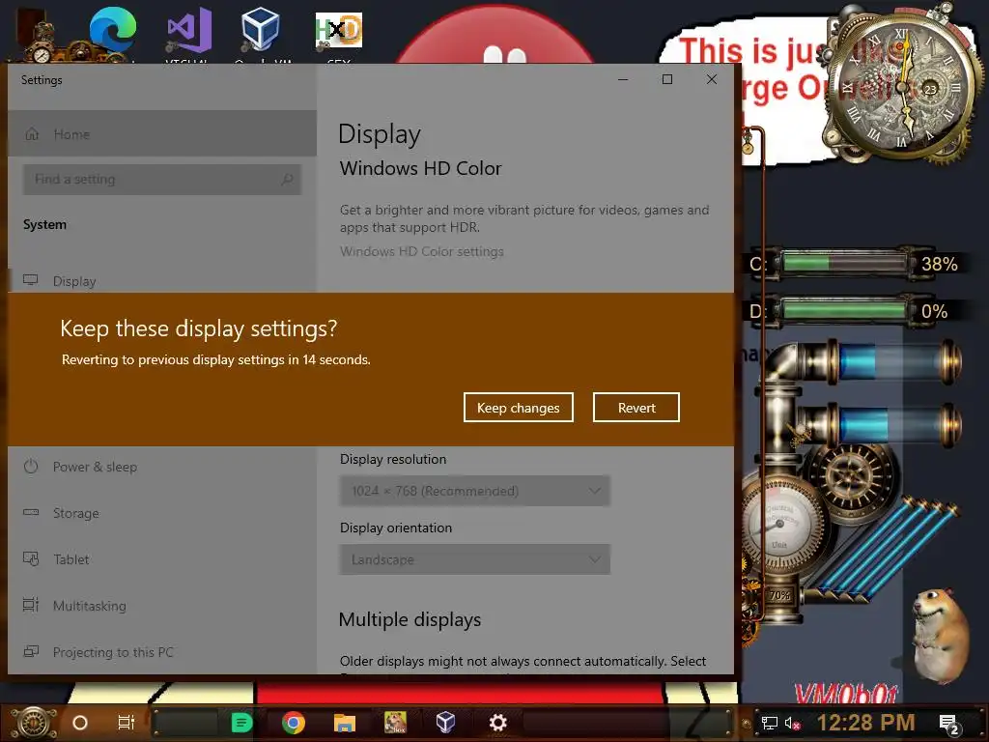This screenshot has height=742, width=989.
Task: Select Storage in the Settings sidebar
Action: click(162, 513)
